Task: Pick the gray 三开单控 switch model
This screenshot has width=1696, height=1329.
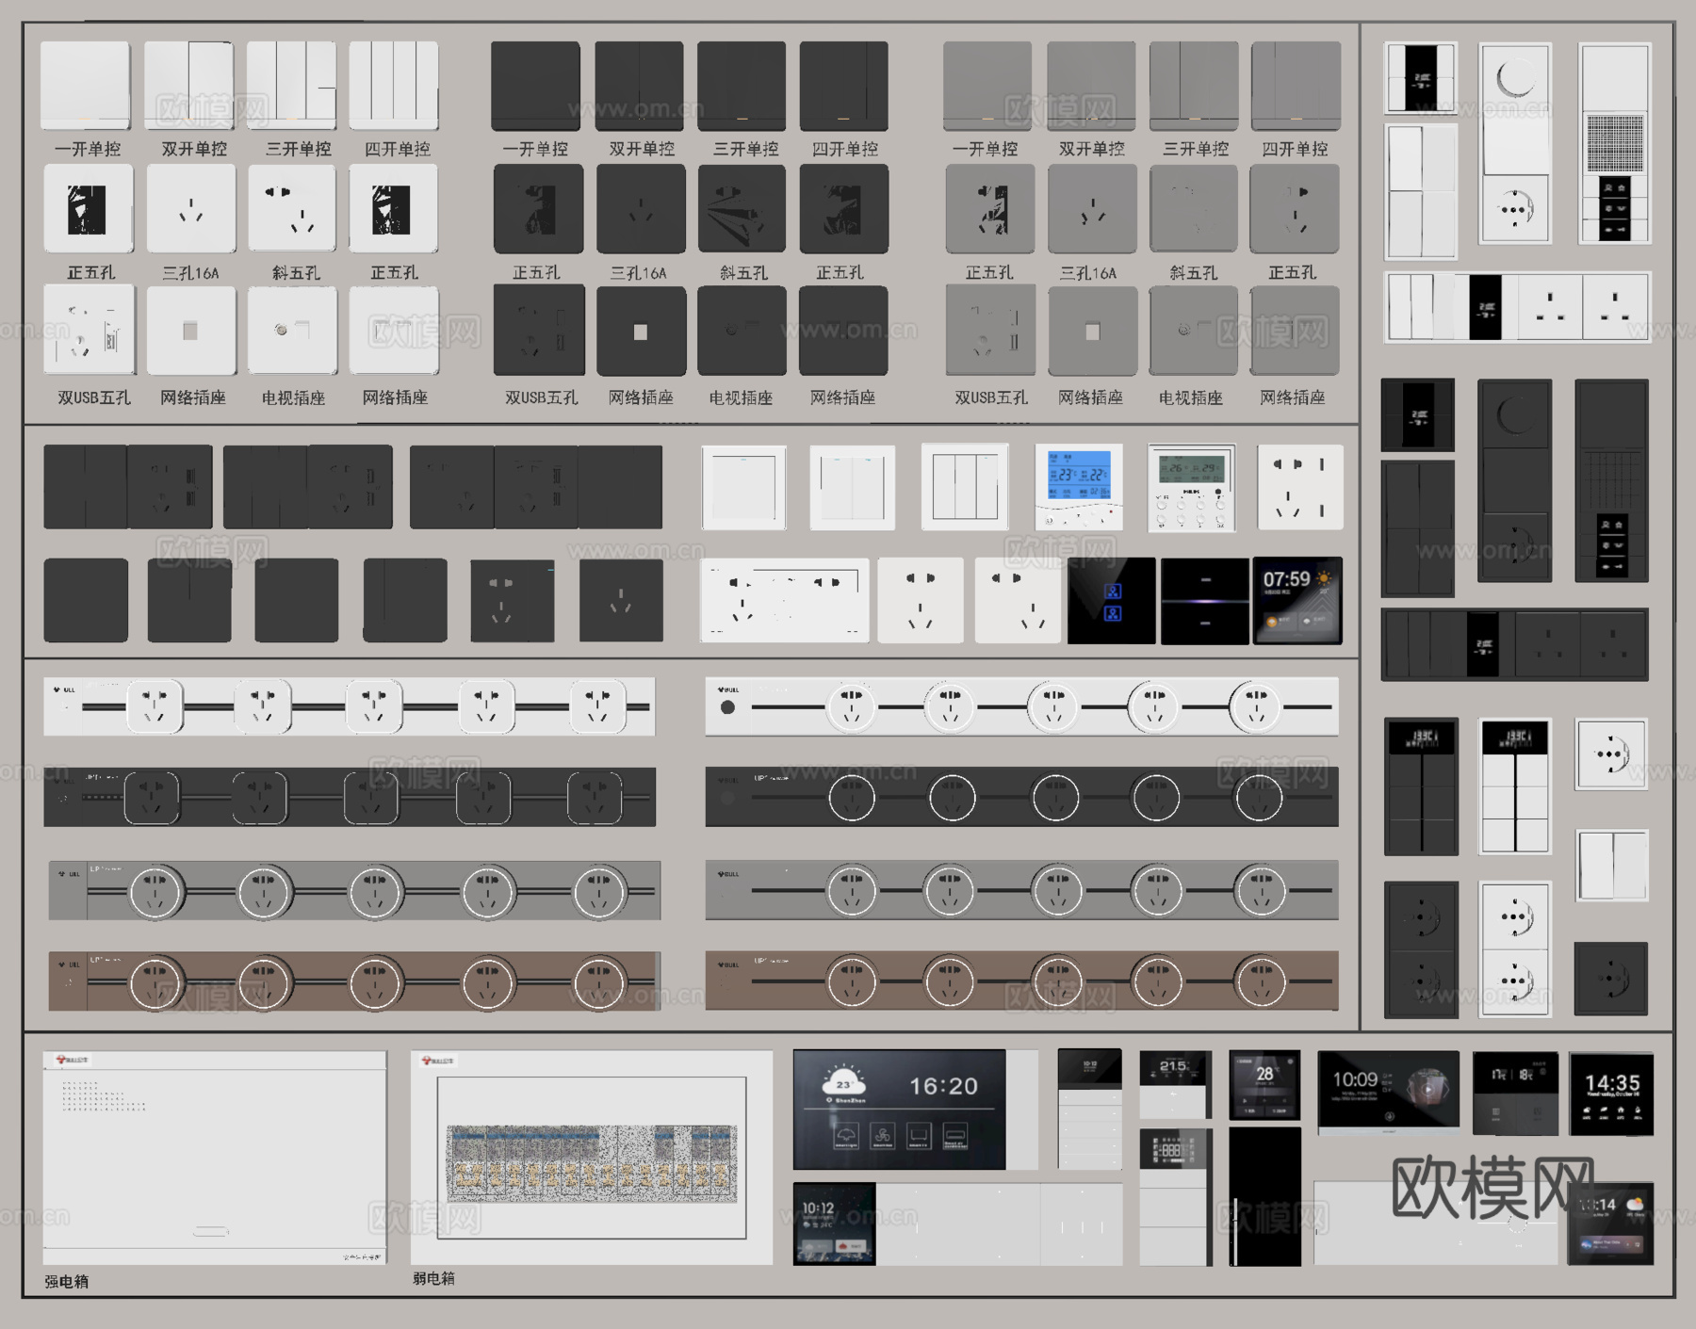Action: coord(1194,86)
